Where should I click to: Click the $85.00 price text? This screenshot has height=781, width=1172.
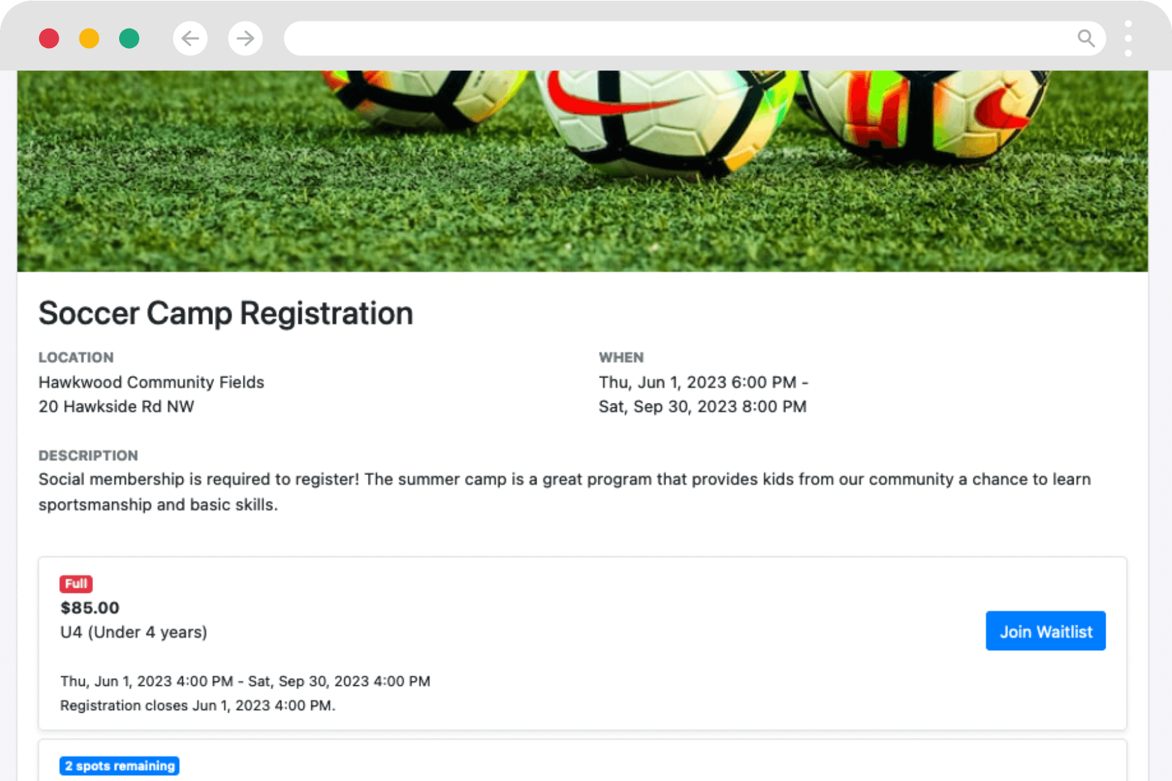(x=89, y=607)
